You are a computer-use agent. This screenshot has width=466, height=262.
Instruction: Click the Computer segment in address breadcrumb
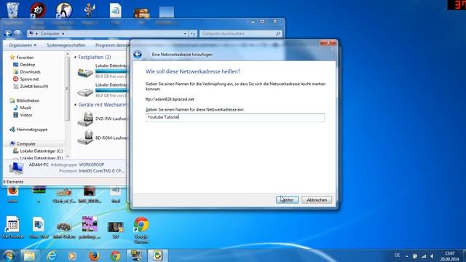click(50, 33)
